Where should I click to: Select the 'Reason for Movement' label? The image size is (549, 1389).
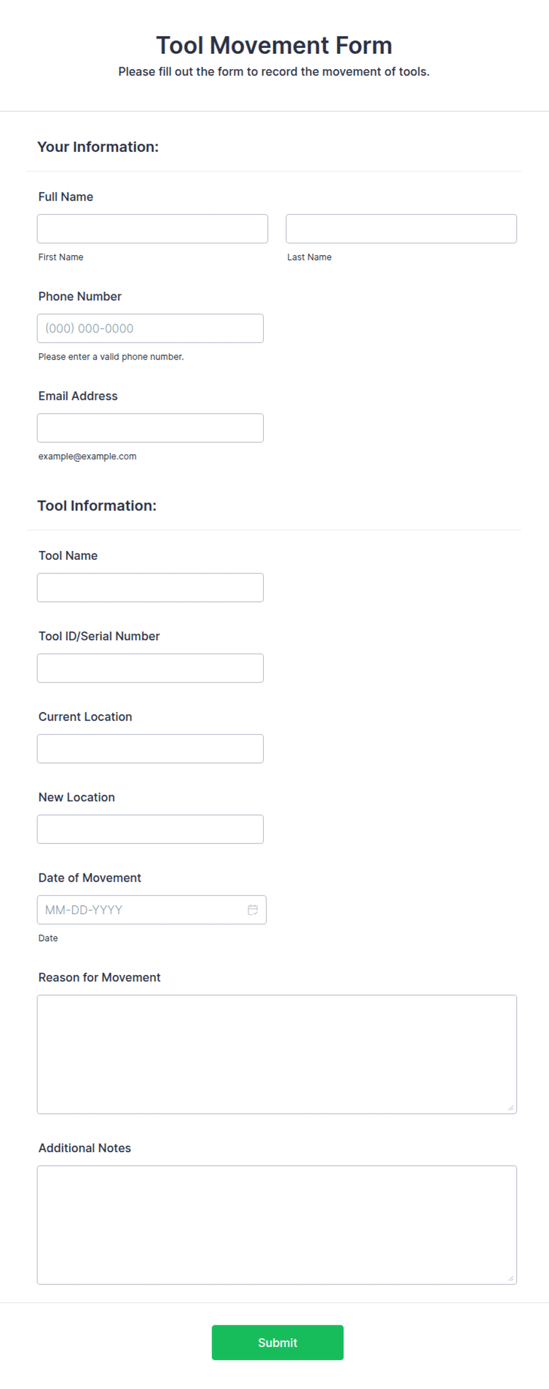tap(99, 977)
